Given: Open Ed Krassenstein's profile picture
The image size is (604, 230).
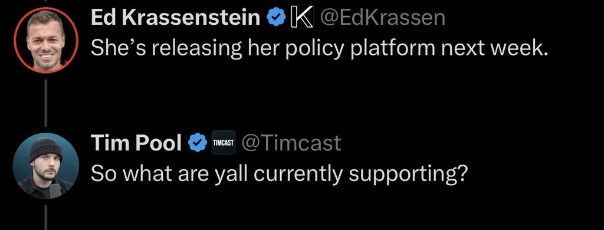Looking at the screenshot, I should pos(46,41).
